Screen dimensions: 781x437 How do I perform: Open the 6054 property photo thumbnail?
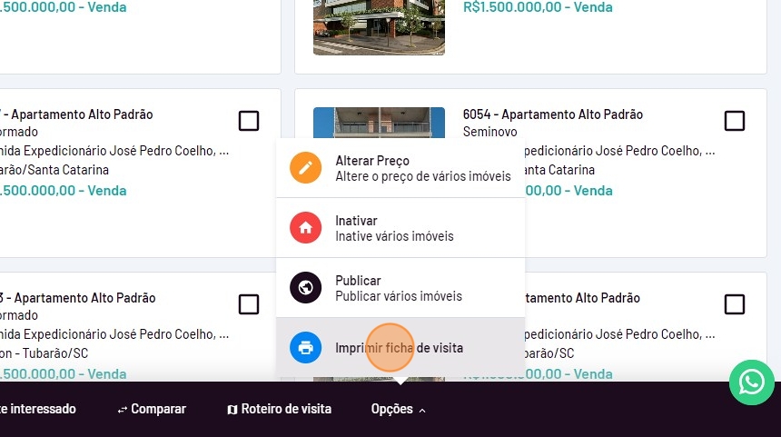[379, 123]
